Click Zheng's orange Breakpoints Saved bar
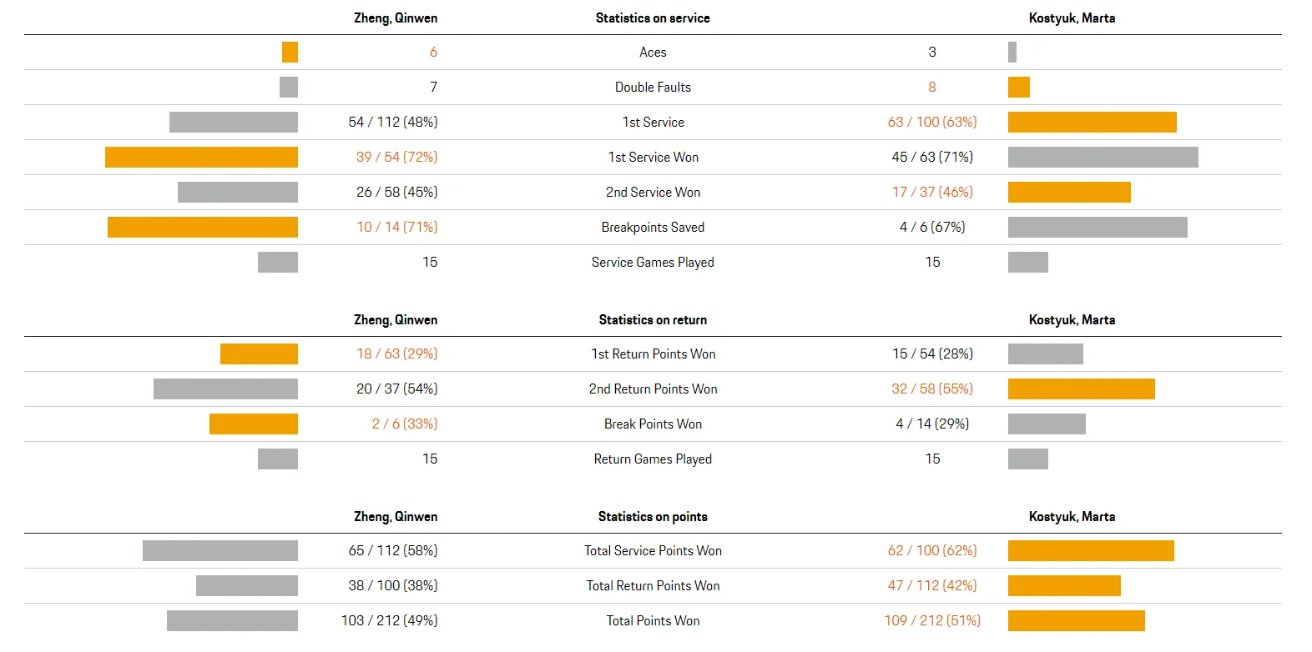Screen dimensions: 1312x652 [x=203, y=227]
